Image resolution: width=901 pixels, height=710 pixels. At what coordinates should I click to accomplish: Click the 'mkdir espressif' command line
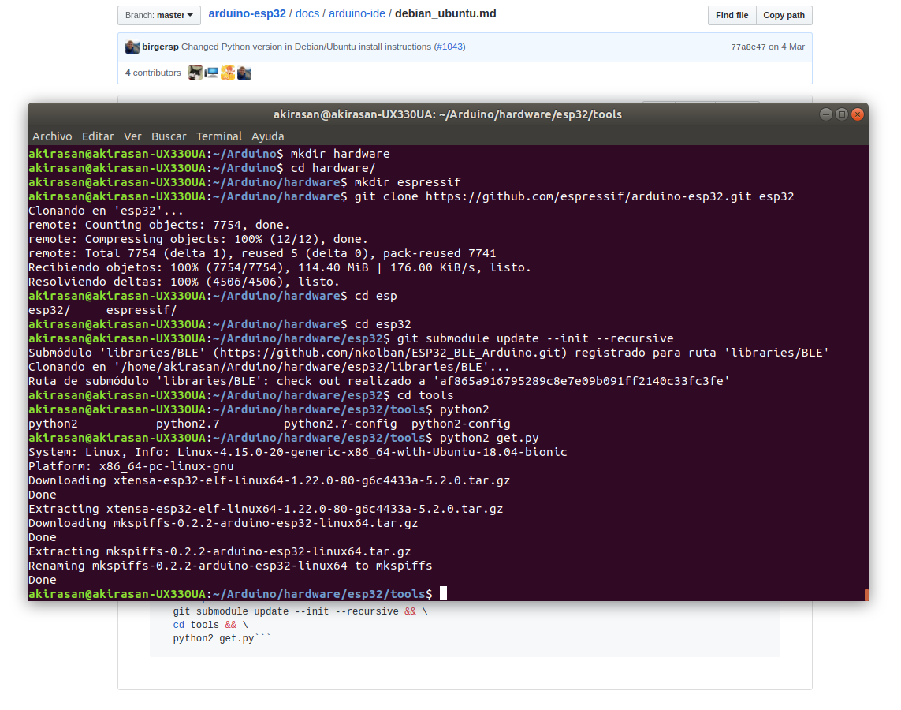tap(408, 181)
